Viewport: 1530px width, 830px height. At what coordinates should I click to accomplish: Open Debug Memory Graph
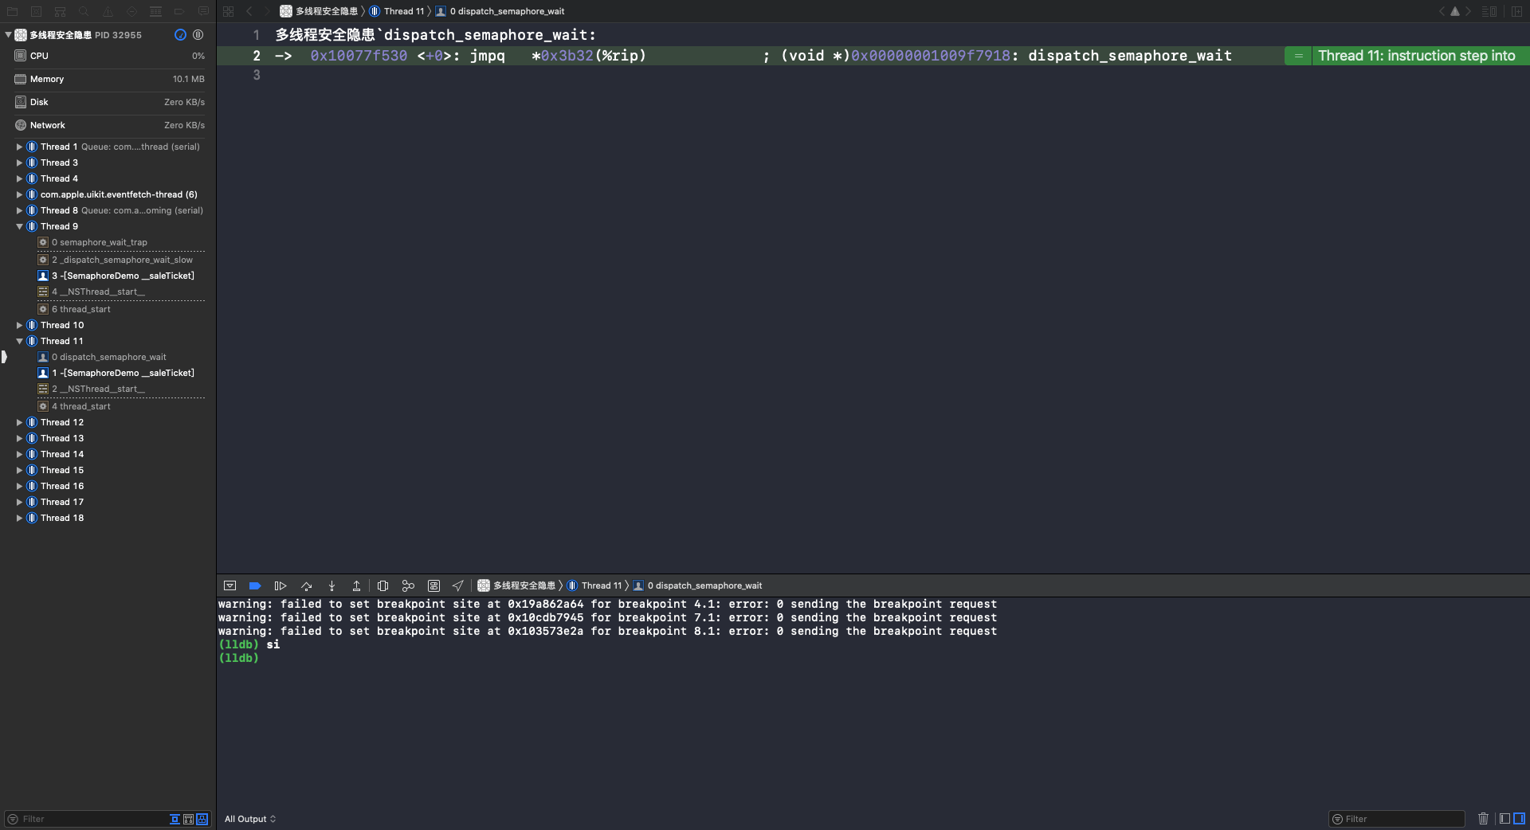[408, 585]
